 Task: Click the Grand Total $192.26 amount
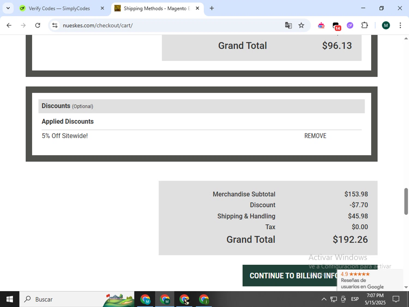click(x=350, y=239)
